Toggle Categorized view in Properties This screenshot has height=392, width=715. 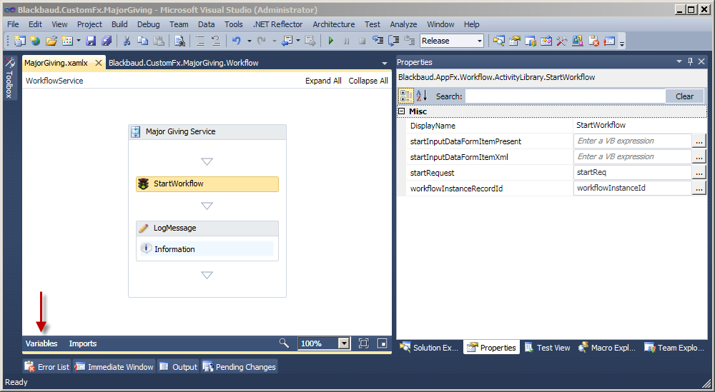click(405, 96)
